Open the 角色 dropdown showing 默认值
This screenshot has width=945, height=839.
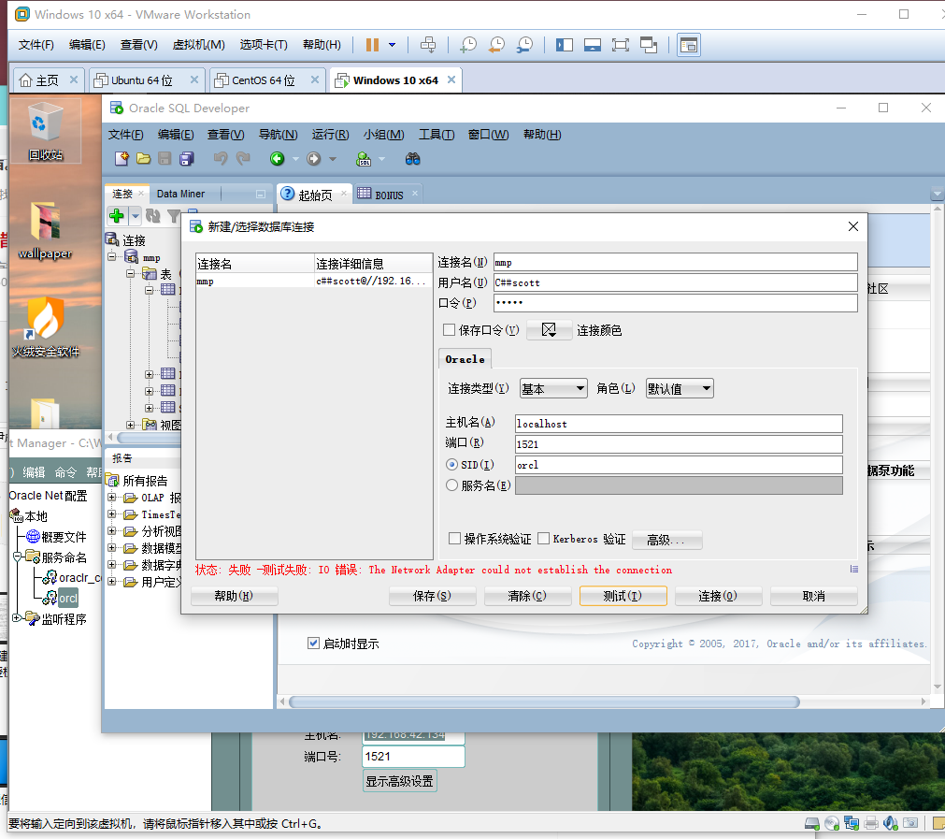point(679,387)
